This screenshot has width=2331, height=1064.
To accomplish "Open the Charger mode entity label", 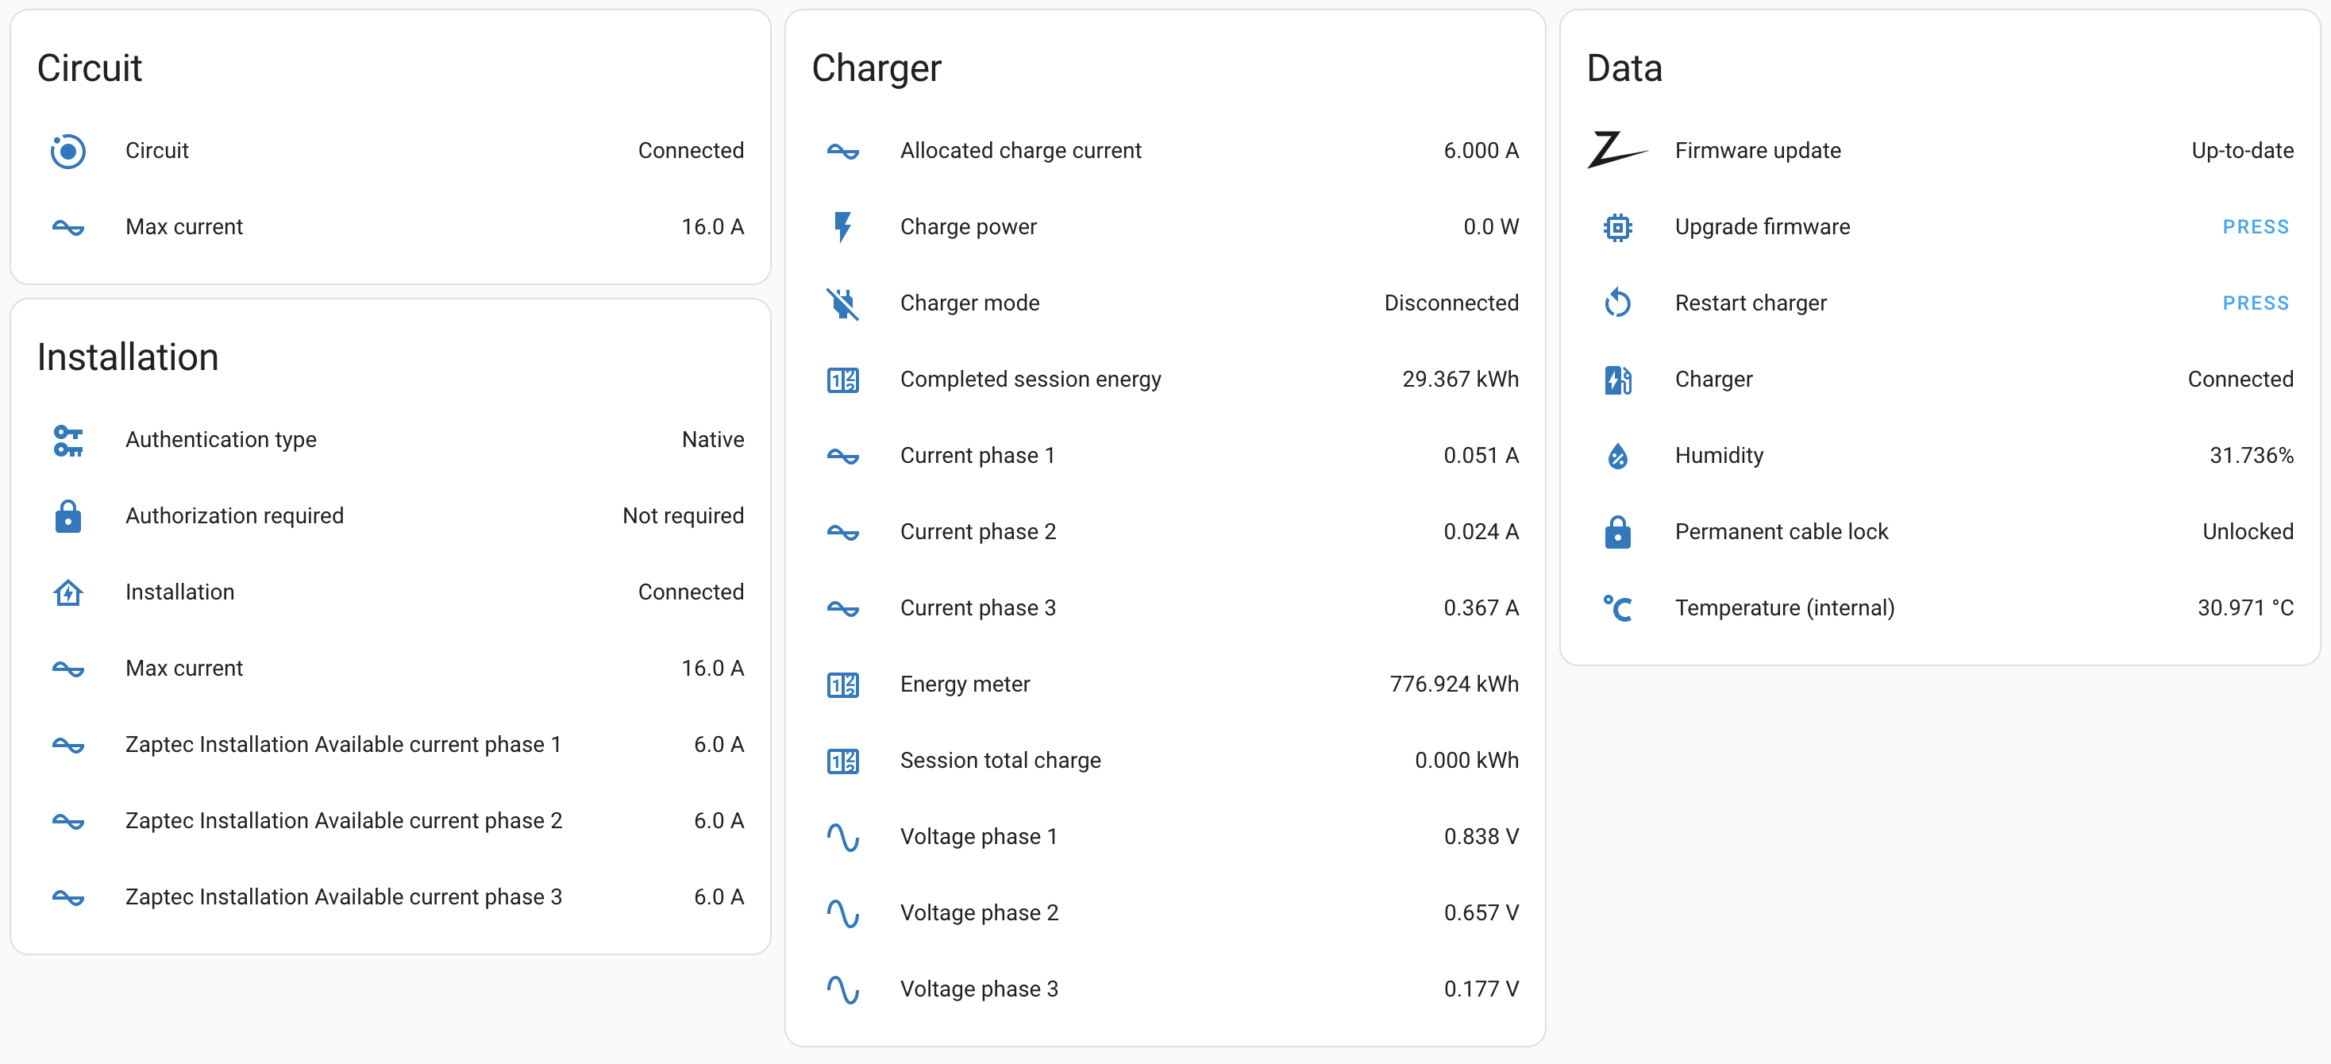I will (969, 303).
